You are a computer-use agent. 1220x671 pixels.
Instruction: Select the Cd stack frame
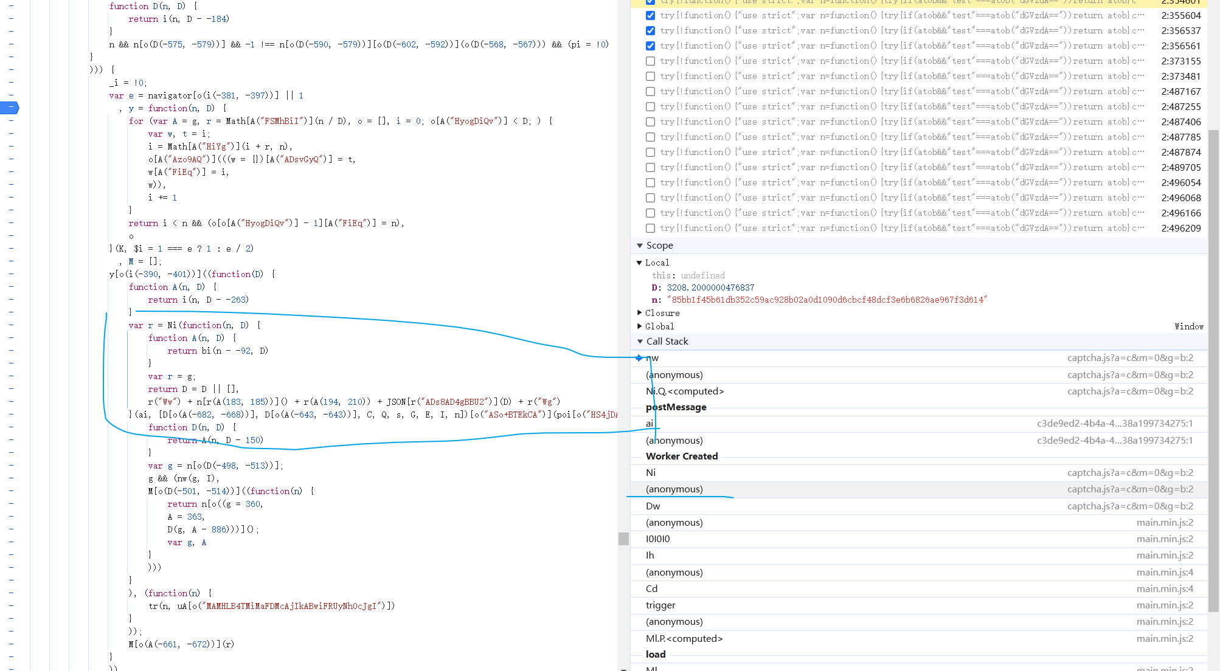(x=918, y=589)
